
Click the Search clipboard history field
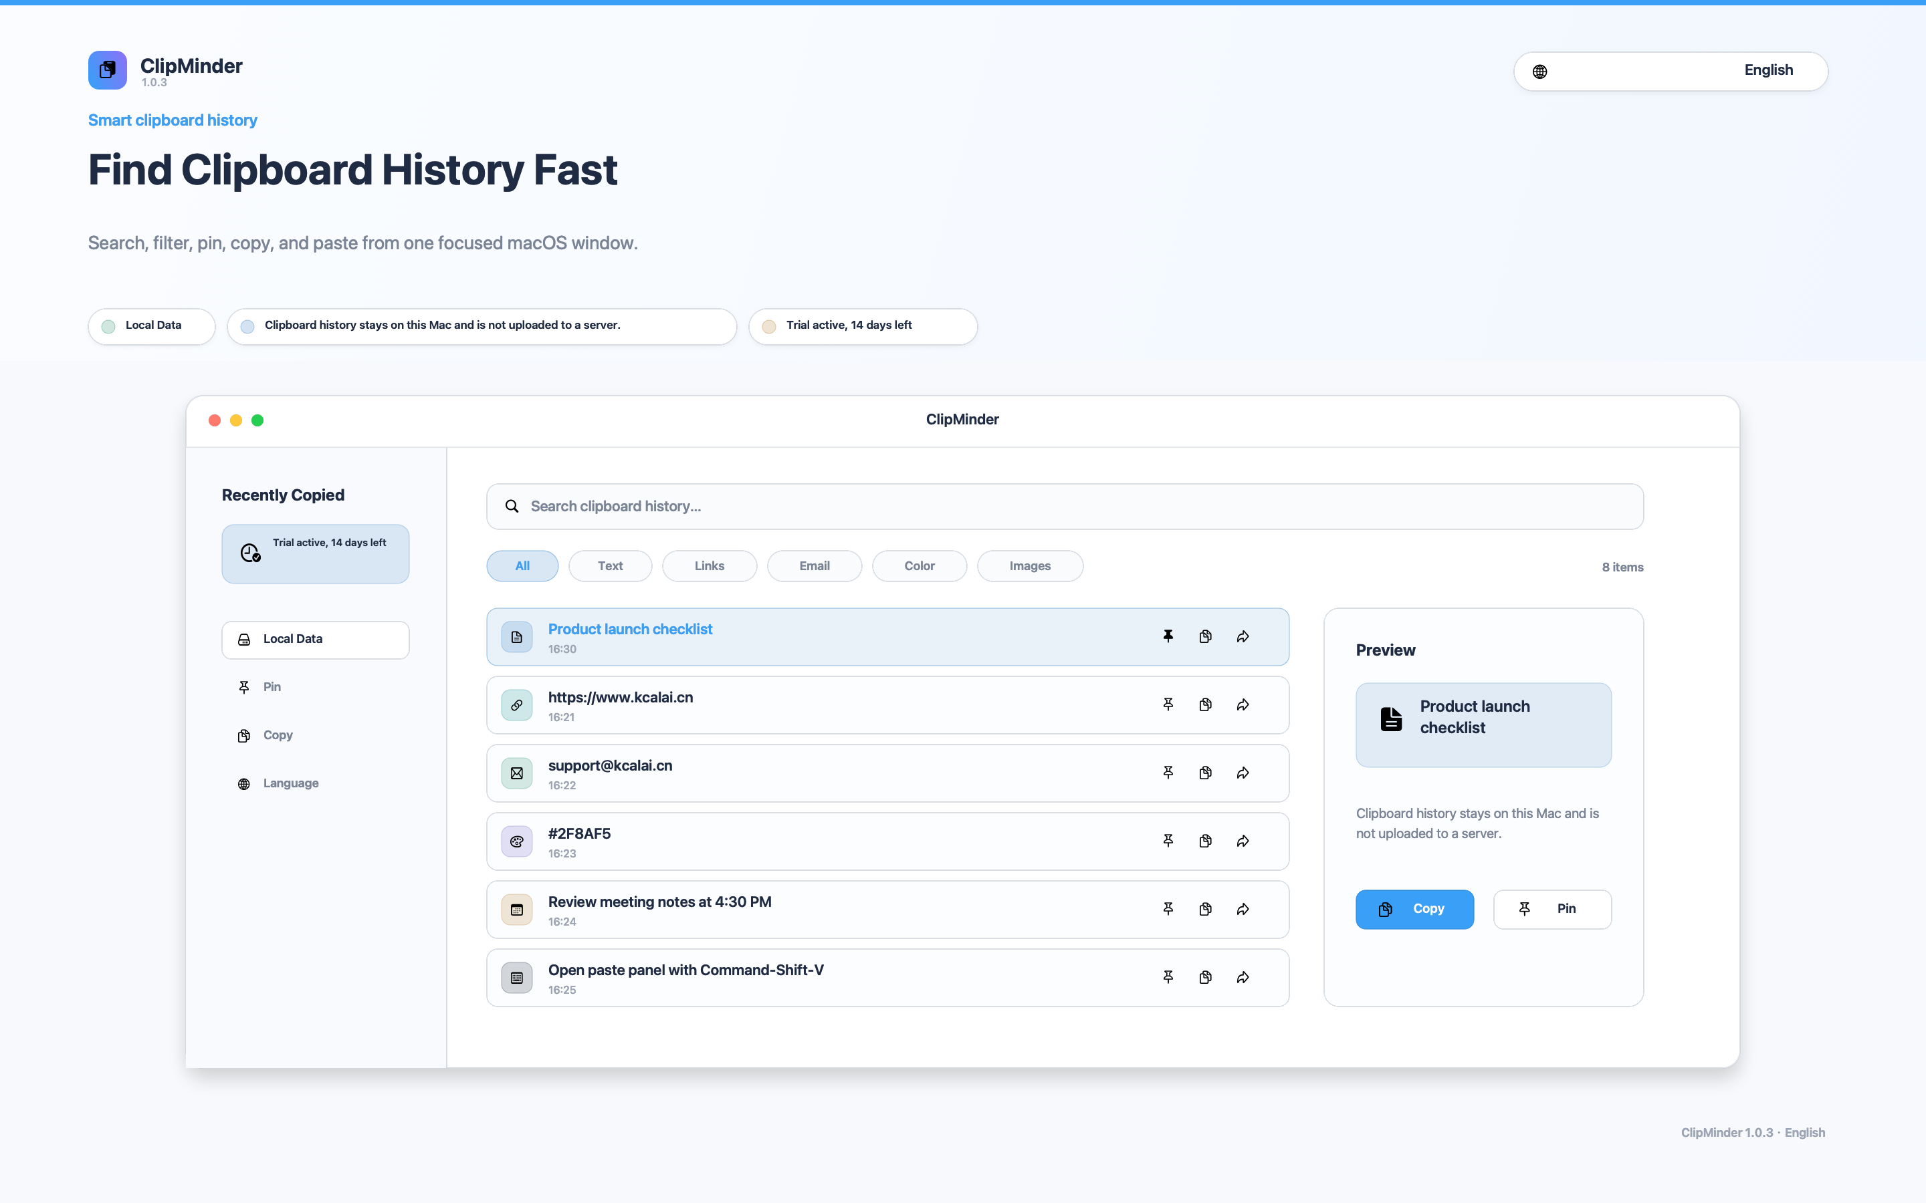point(1065,506)
